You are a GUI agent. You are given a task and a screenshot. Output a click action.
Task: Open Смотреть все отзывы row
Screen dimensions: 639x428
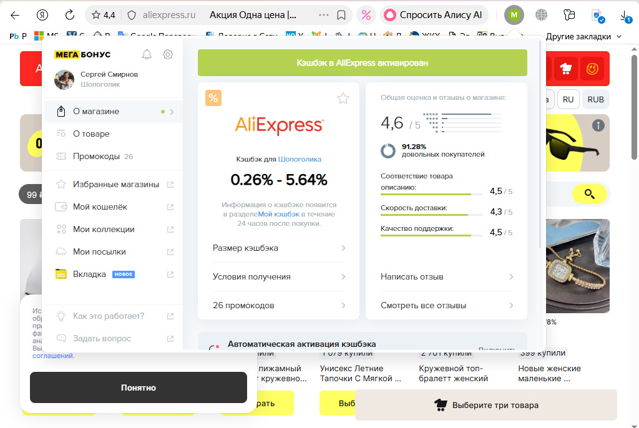tap(447, 305)
